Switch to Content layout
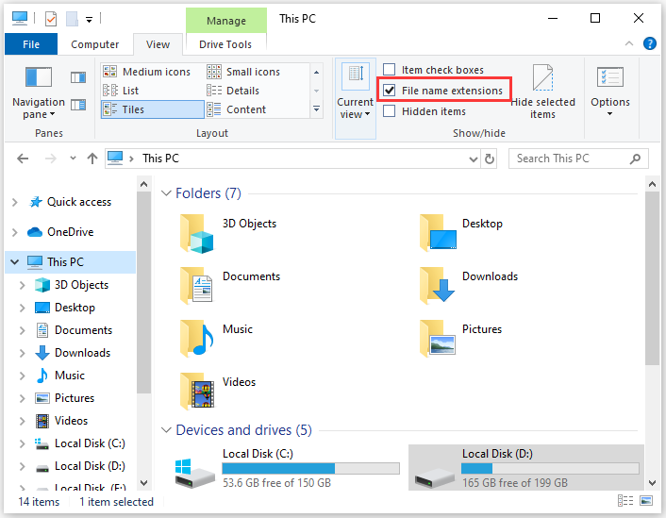The image size is (666, 518). (237, 109)
